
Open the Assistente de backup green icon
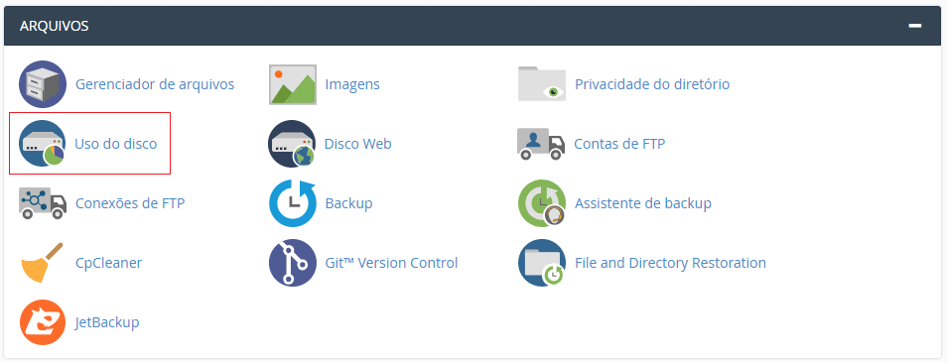point(542,203)
